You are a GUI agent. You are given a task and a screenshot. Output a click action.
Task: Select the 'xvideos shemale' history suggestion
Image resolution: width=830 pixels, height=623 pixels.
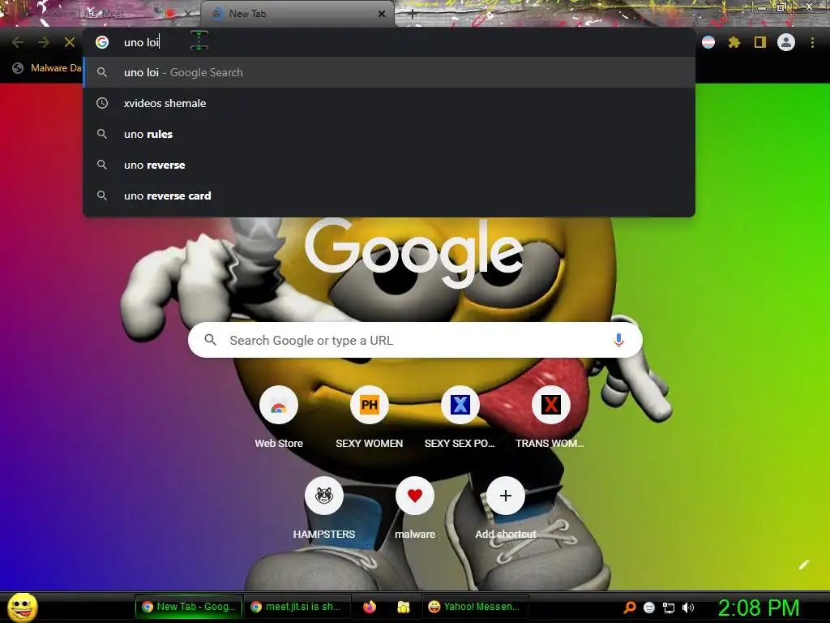pyautogui.click(x=389, y=103)
